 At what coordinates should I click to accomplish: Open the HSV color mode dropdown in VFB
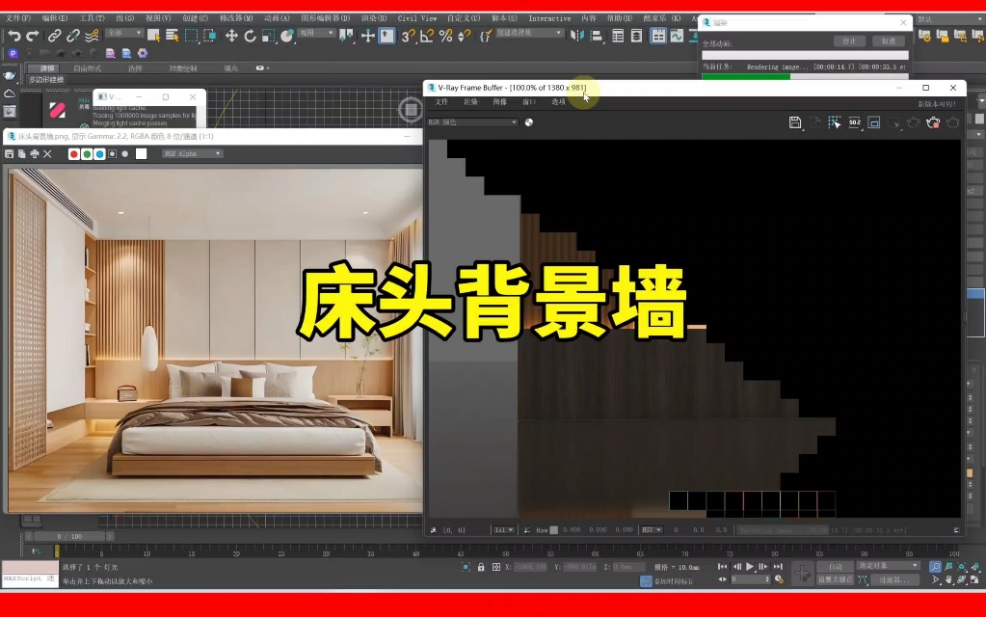point(652,530)
